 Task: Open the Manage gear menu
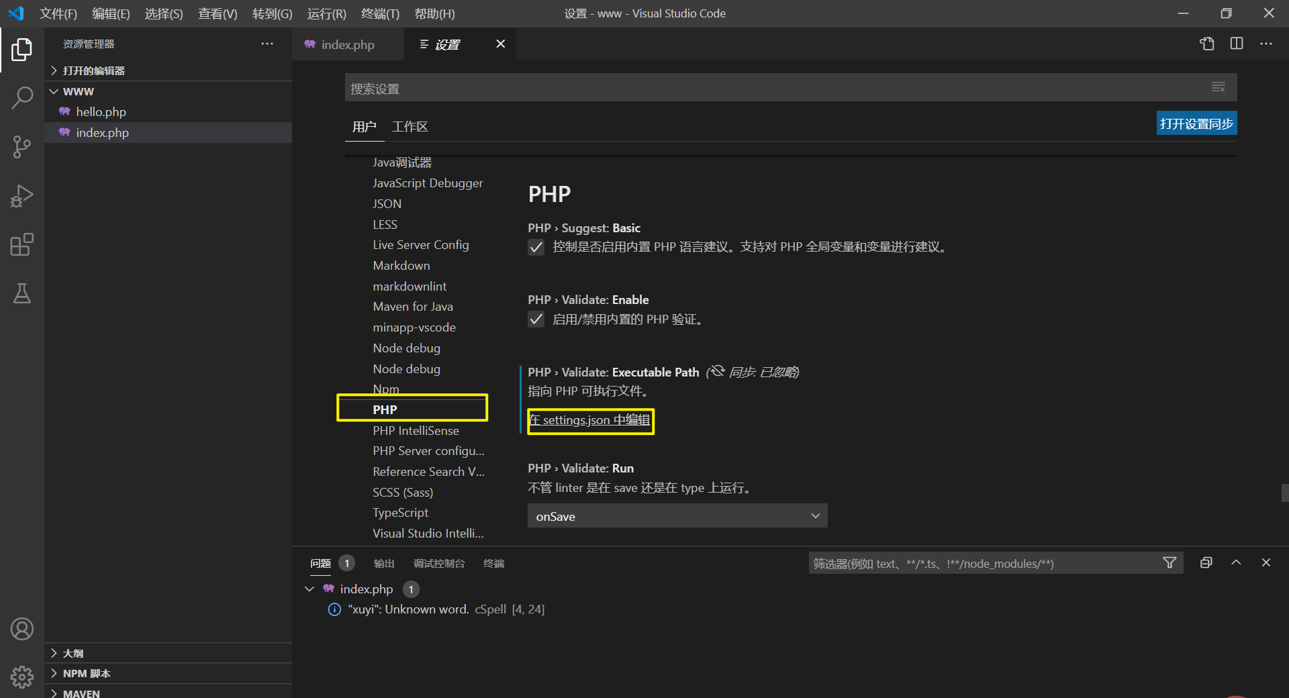click(x=21, y=677)
